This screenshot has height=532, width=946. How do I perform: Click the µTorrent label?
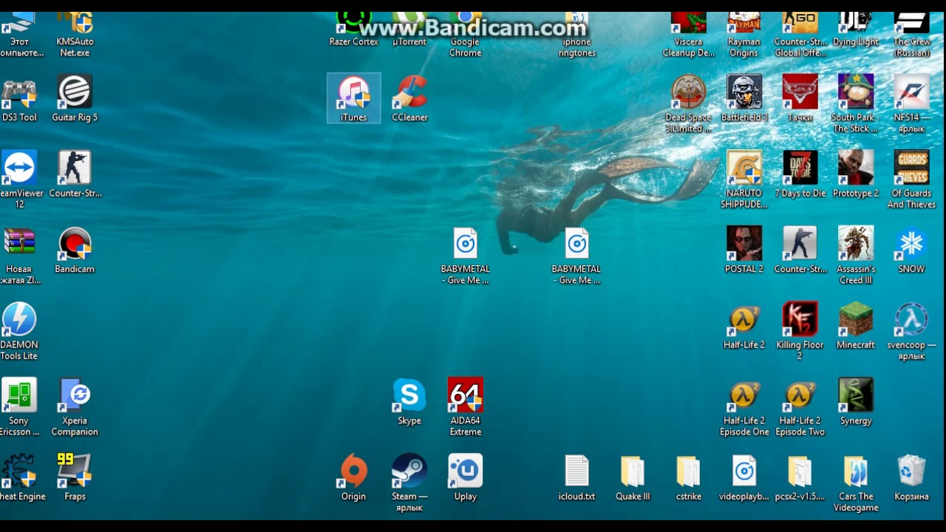409,42
